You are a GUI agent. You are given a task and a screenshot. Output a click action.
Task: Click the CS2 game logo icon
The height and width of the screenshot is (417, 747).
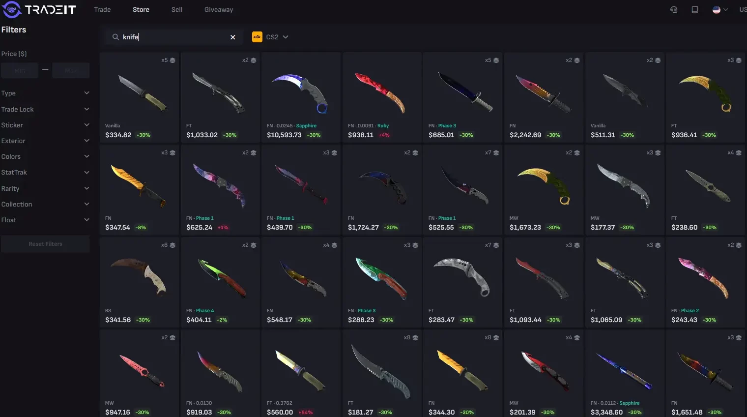point(257,37)
